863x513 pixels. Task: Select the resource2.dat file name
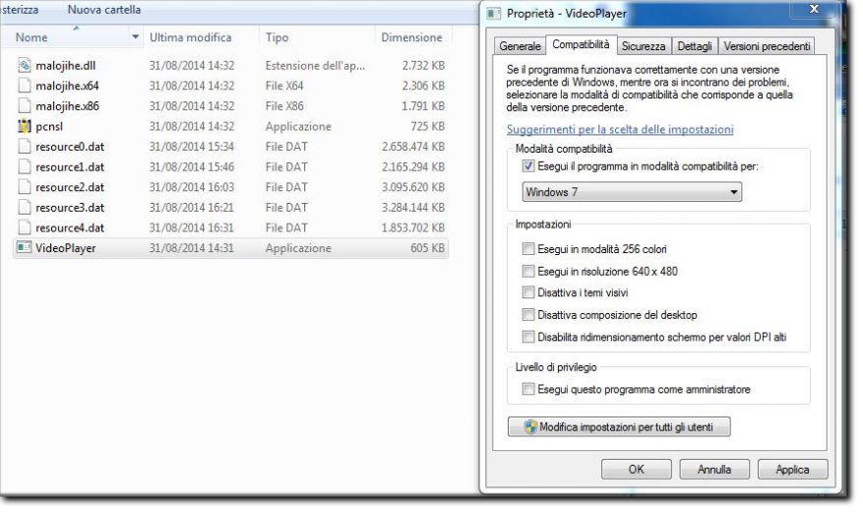pyautogui.click(x=70, y=188)
